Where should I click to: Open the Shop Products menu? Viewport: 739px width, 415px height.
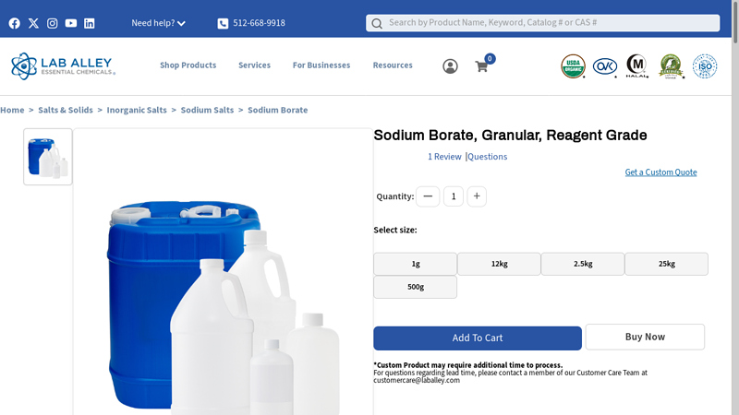click(x=188, y=65)
